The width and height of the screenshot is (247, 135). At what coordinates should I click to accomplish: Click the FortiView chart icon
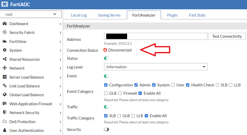[x=5, y=41]
